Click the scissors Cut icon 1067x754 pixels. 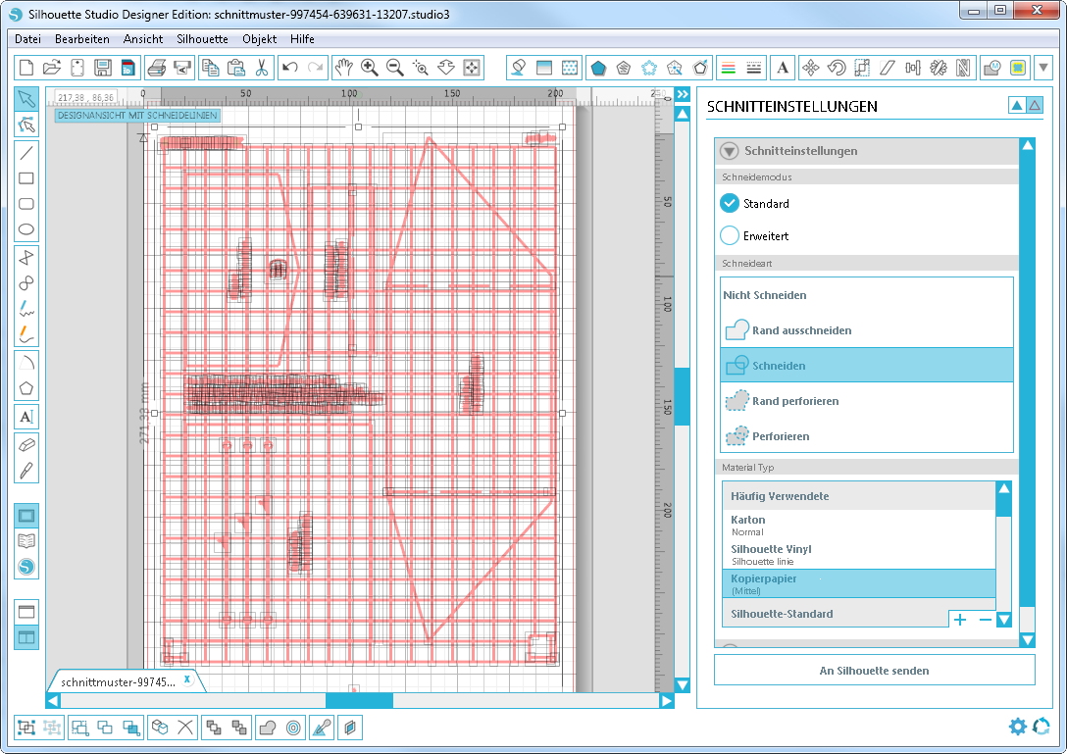click(x=262, y=68)
